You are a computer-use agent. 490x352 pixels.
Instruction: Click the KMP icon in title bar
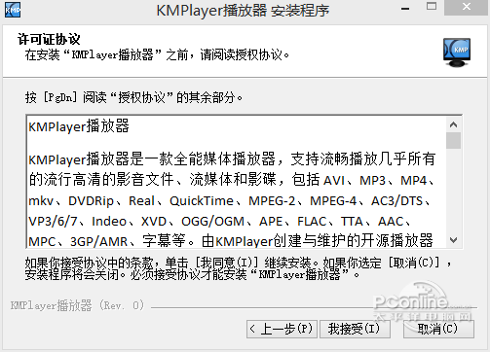[13, 10]
